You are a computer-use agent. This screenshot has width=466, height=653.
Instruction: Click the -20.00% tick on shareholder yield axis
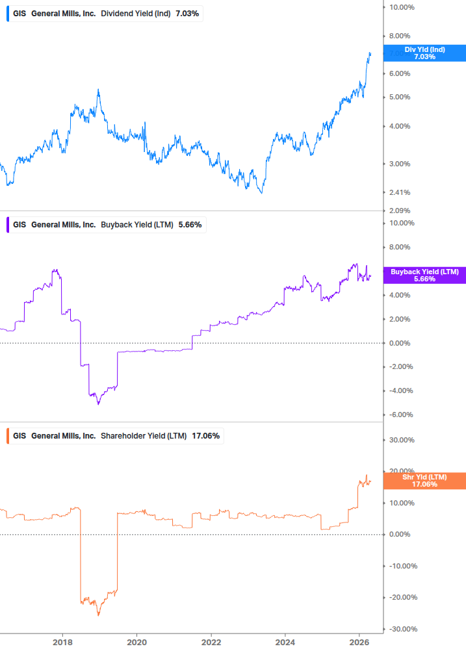point(403,597)
